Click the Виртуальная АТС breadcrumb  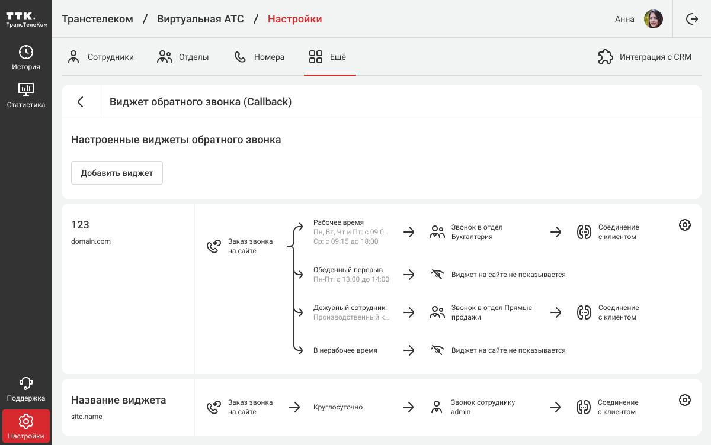(200, 19)
